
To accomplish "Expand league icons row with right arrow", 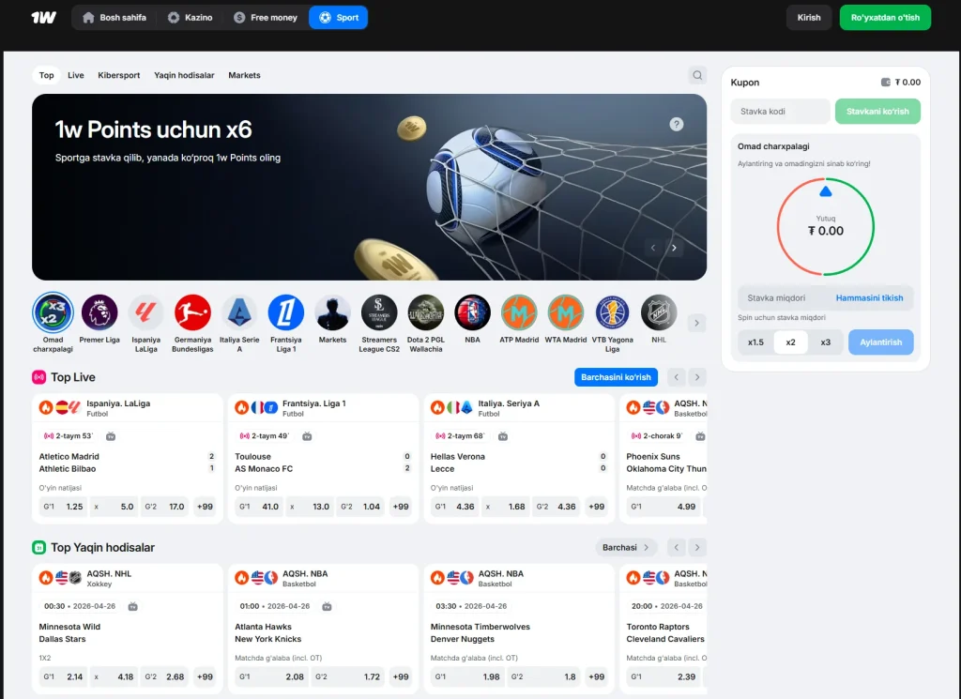I will (x=696, y=323).
